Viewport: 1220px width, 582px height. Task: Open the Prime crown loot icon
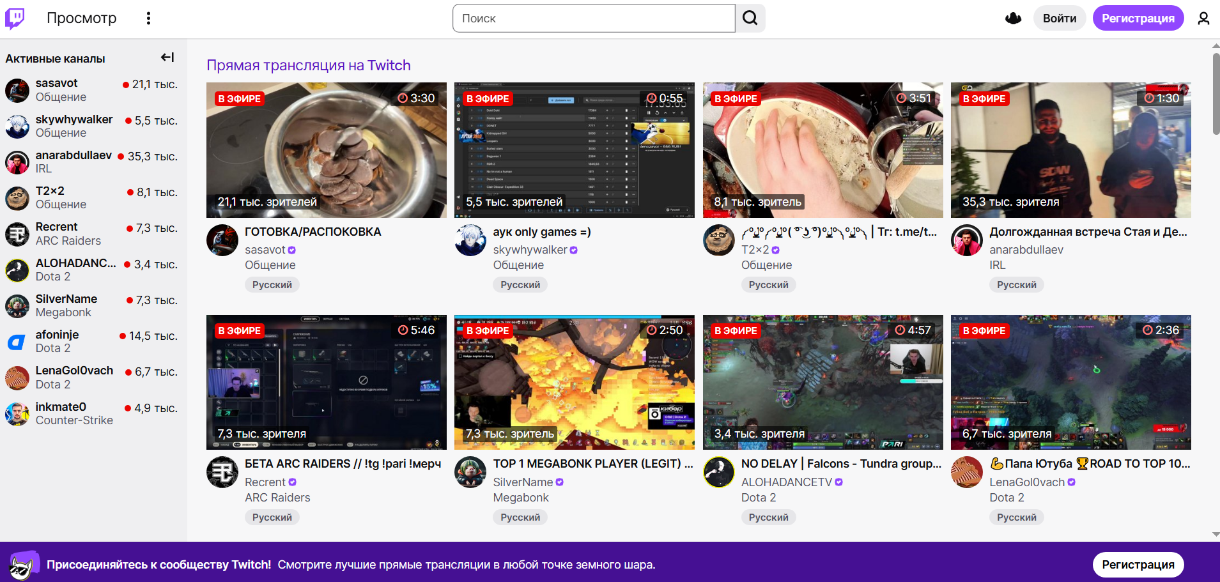[x=1014, y=19]
